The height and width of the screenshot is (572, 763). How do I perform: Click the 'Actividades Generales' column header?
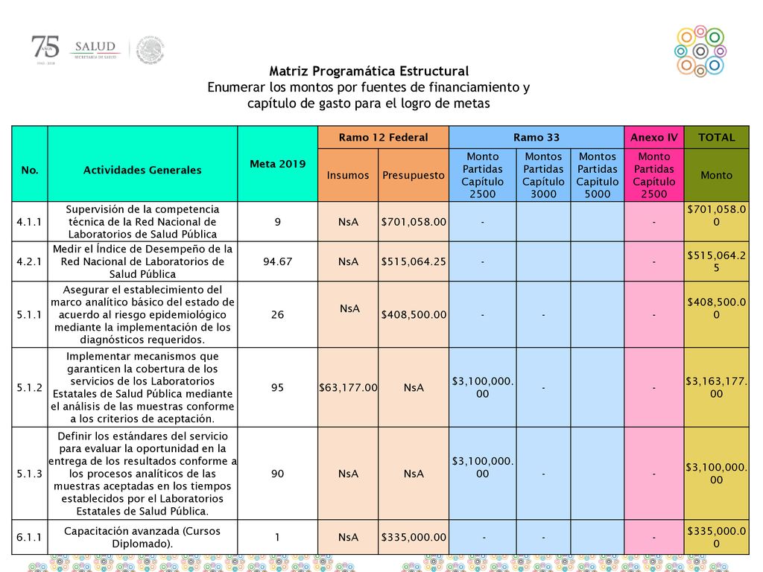[x=142, y=164]
